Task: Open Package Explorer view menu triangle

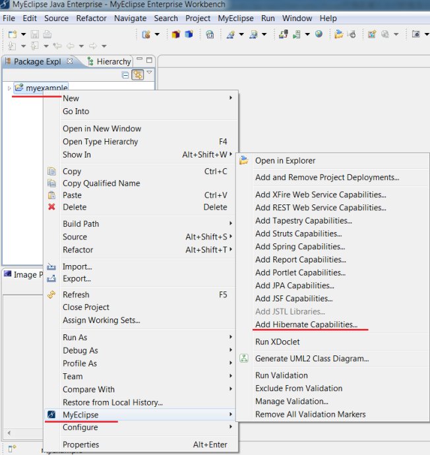Action: click(150, 73)
